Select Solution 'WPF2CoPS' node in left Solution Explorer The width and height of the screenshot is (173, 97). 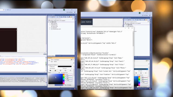pos(58,20)
